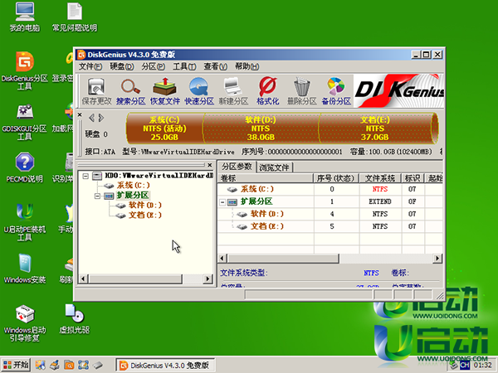Open the 帮助(H) menu
Viewport: 498px width, 373px height.
point(247,66)
